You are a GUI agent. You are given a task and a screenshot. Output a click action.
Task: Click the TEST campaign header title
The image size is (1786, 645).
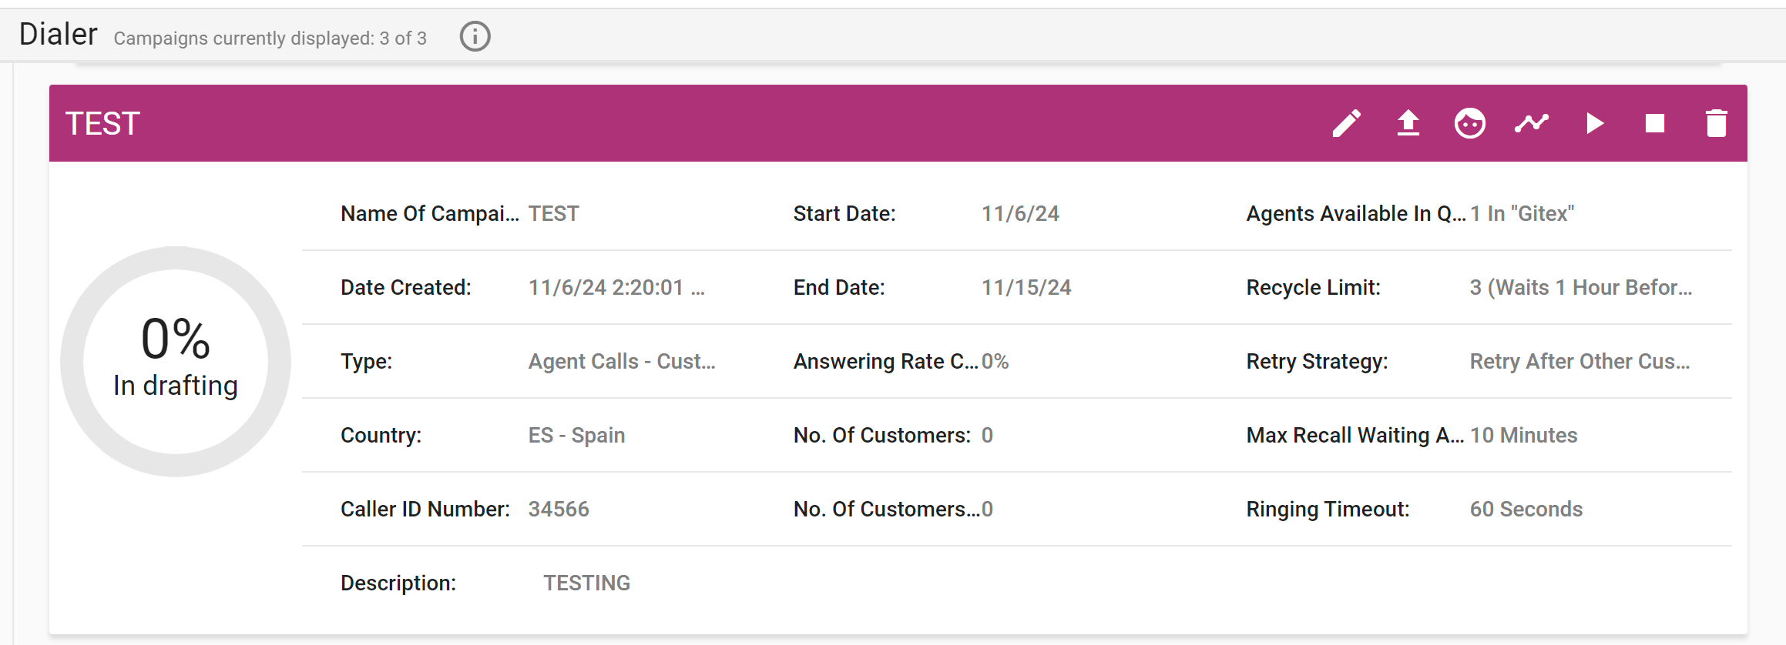102,124
